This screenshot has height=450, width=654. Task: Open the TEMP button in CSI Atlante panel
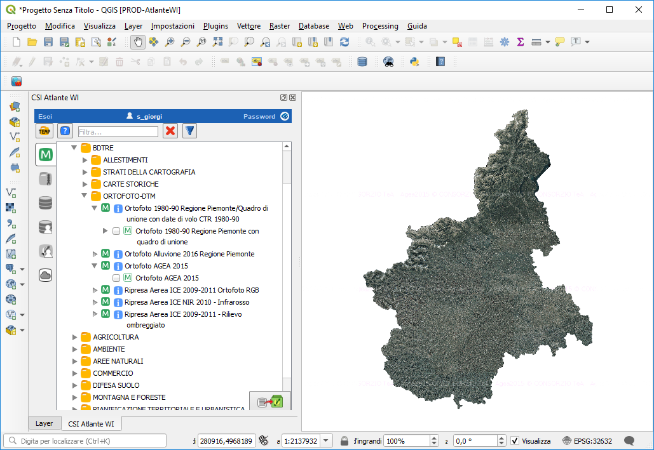(45, 131)
